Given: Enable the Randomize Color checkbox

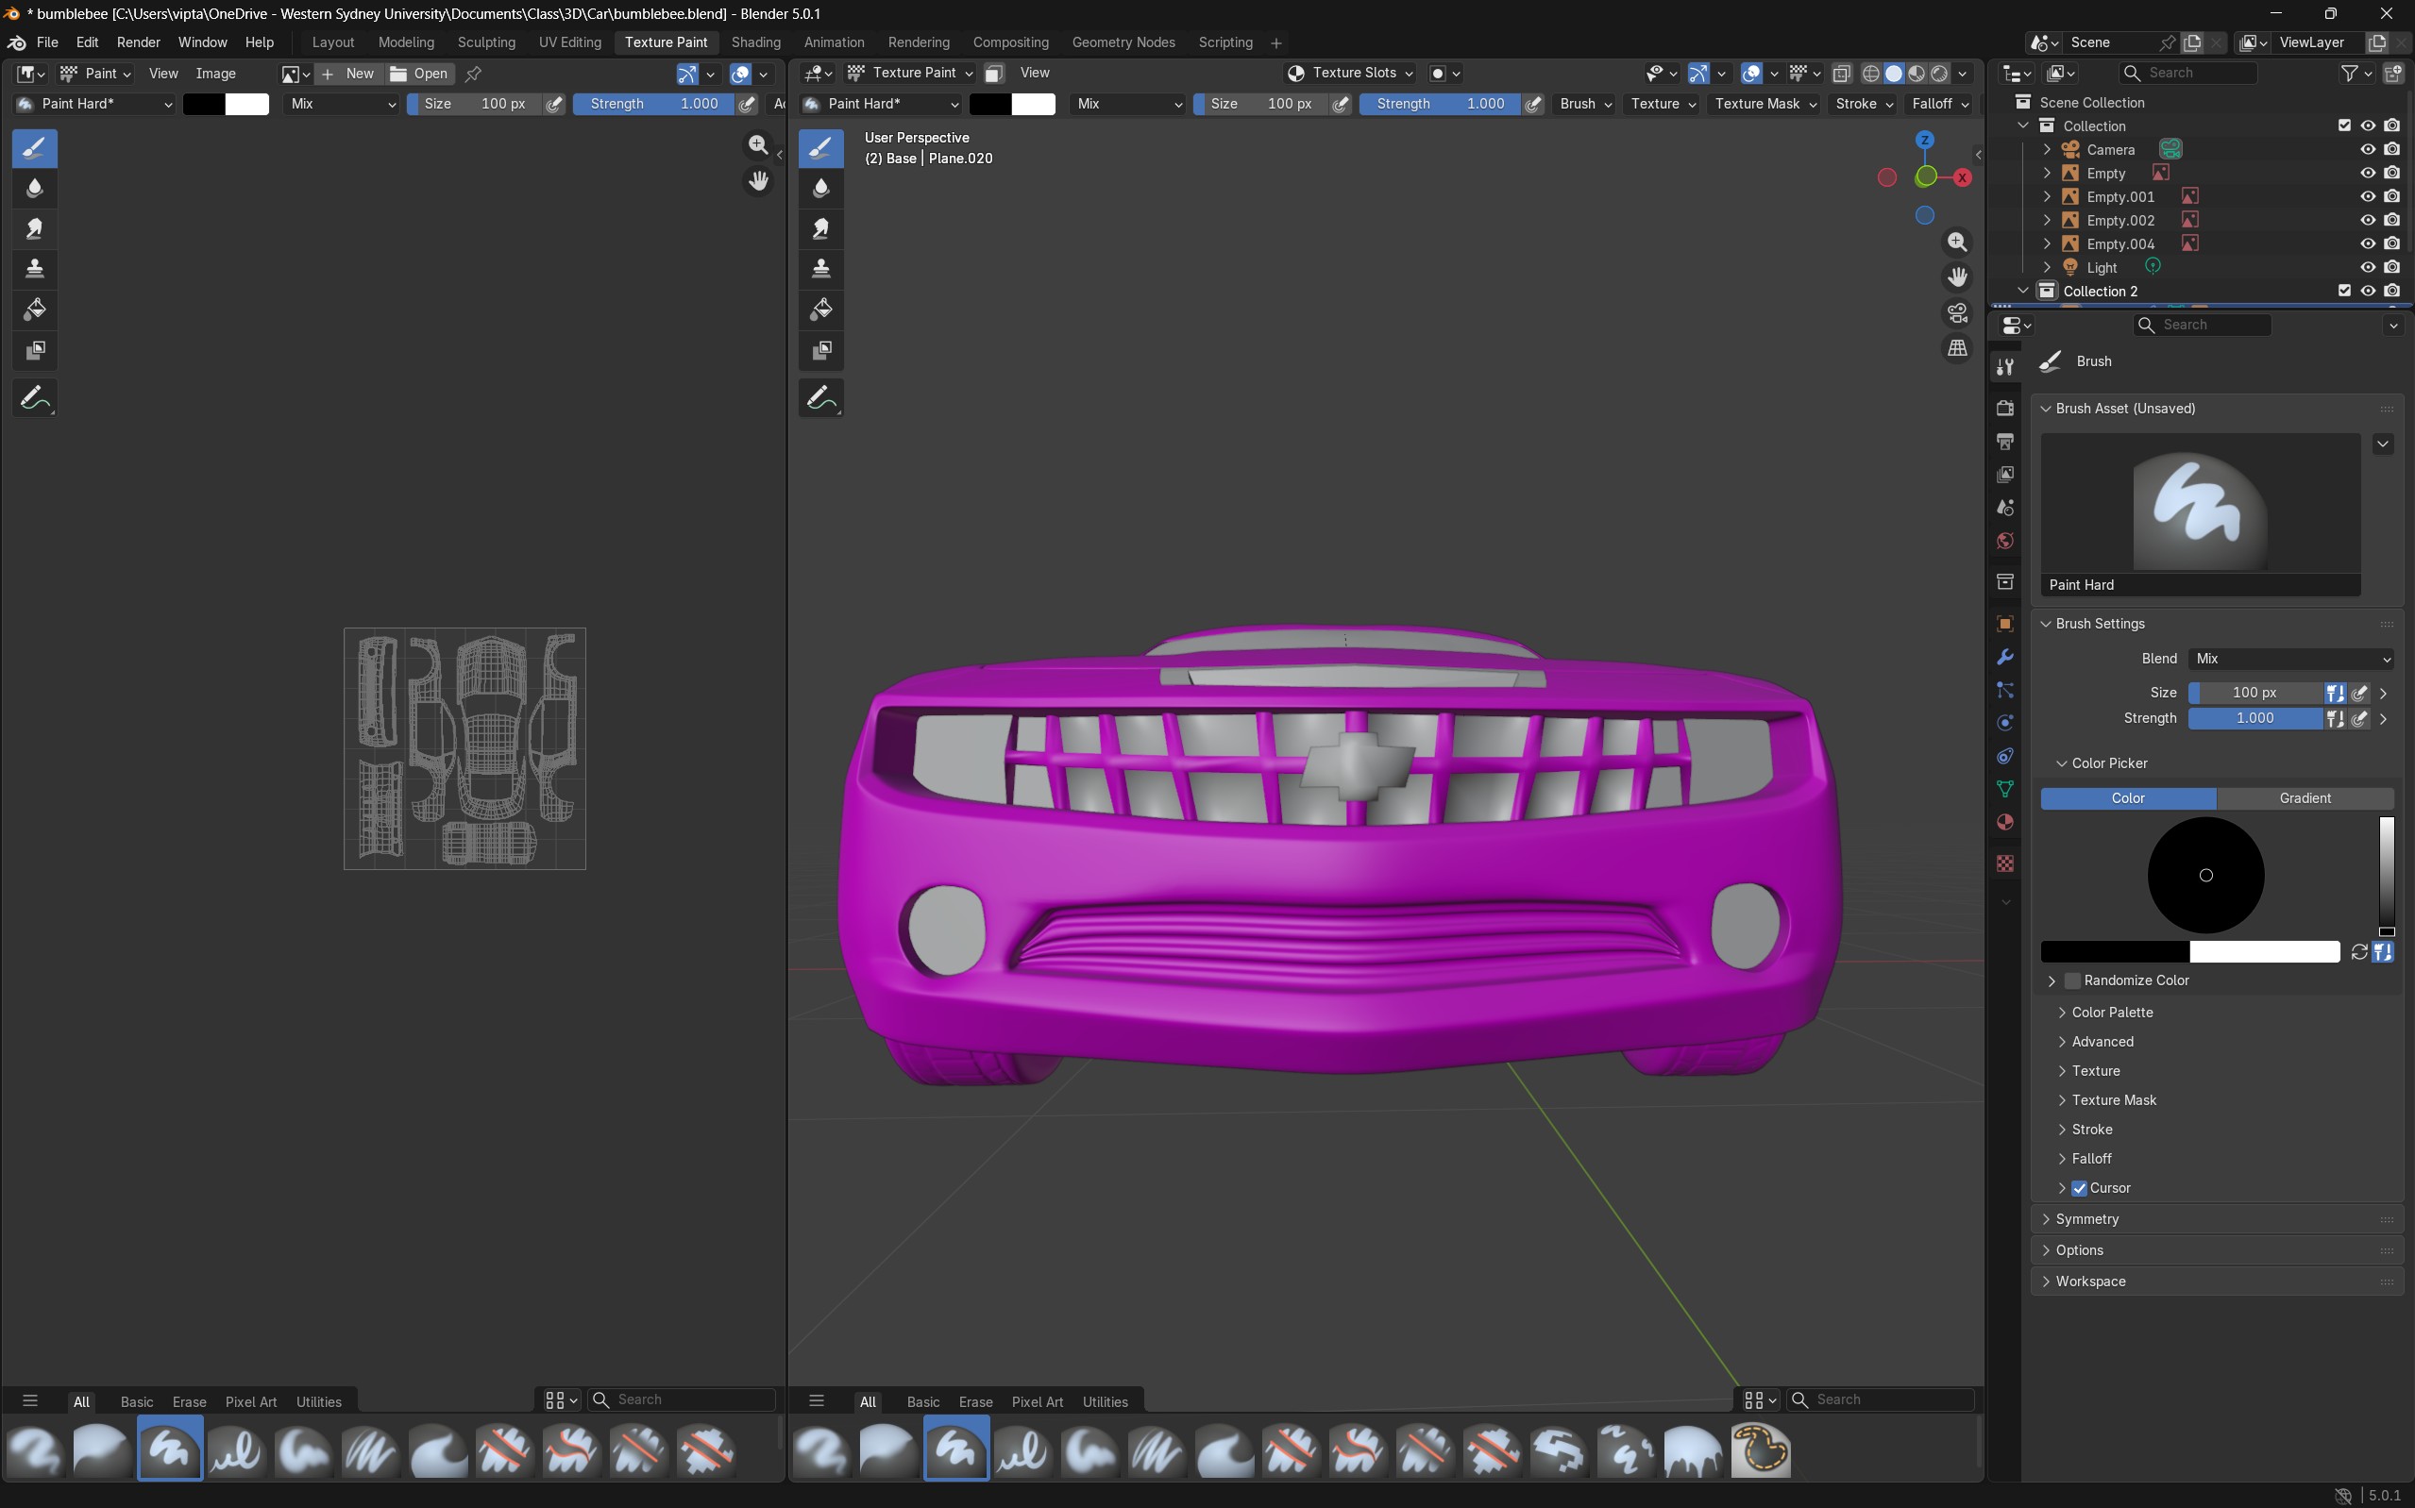Looking at the screenshot, I should coord(2073,981).
